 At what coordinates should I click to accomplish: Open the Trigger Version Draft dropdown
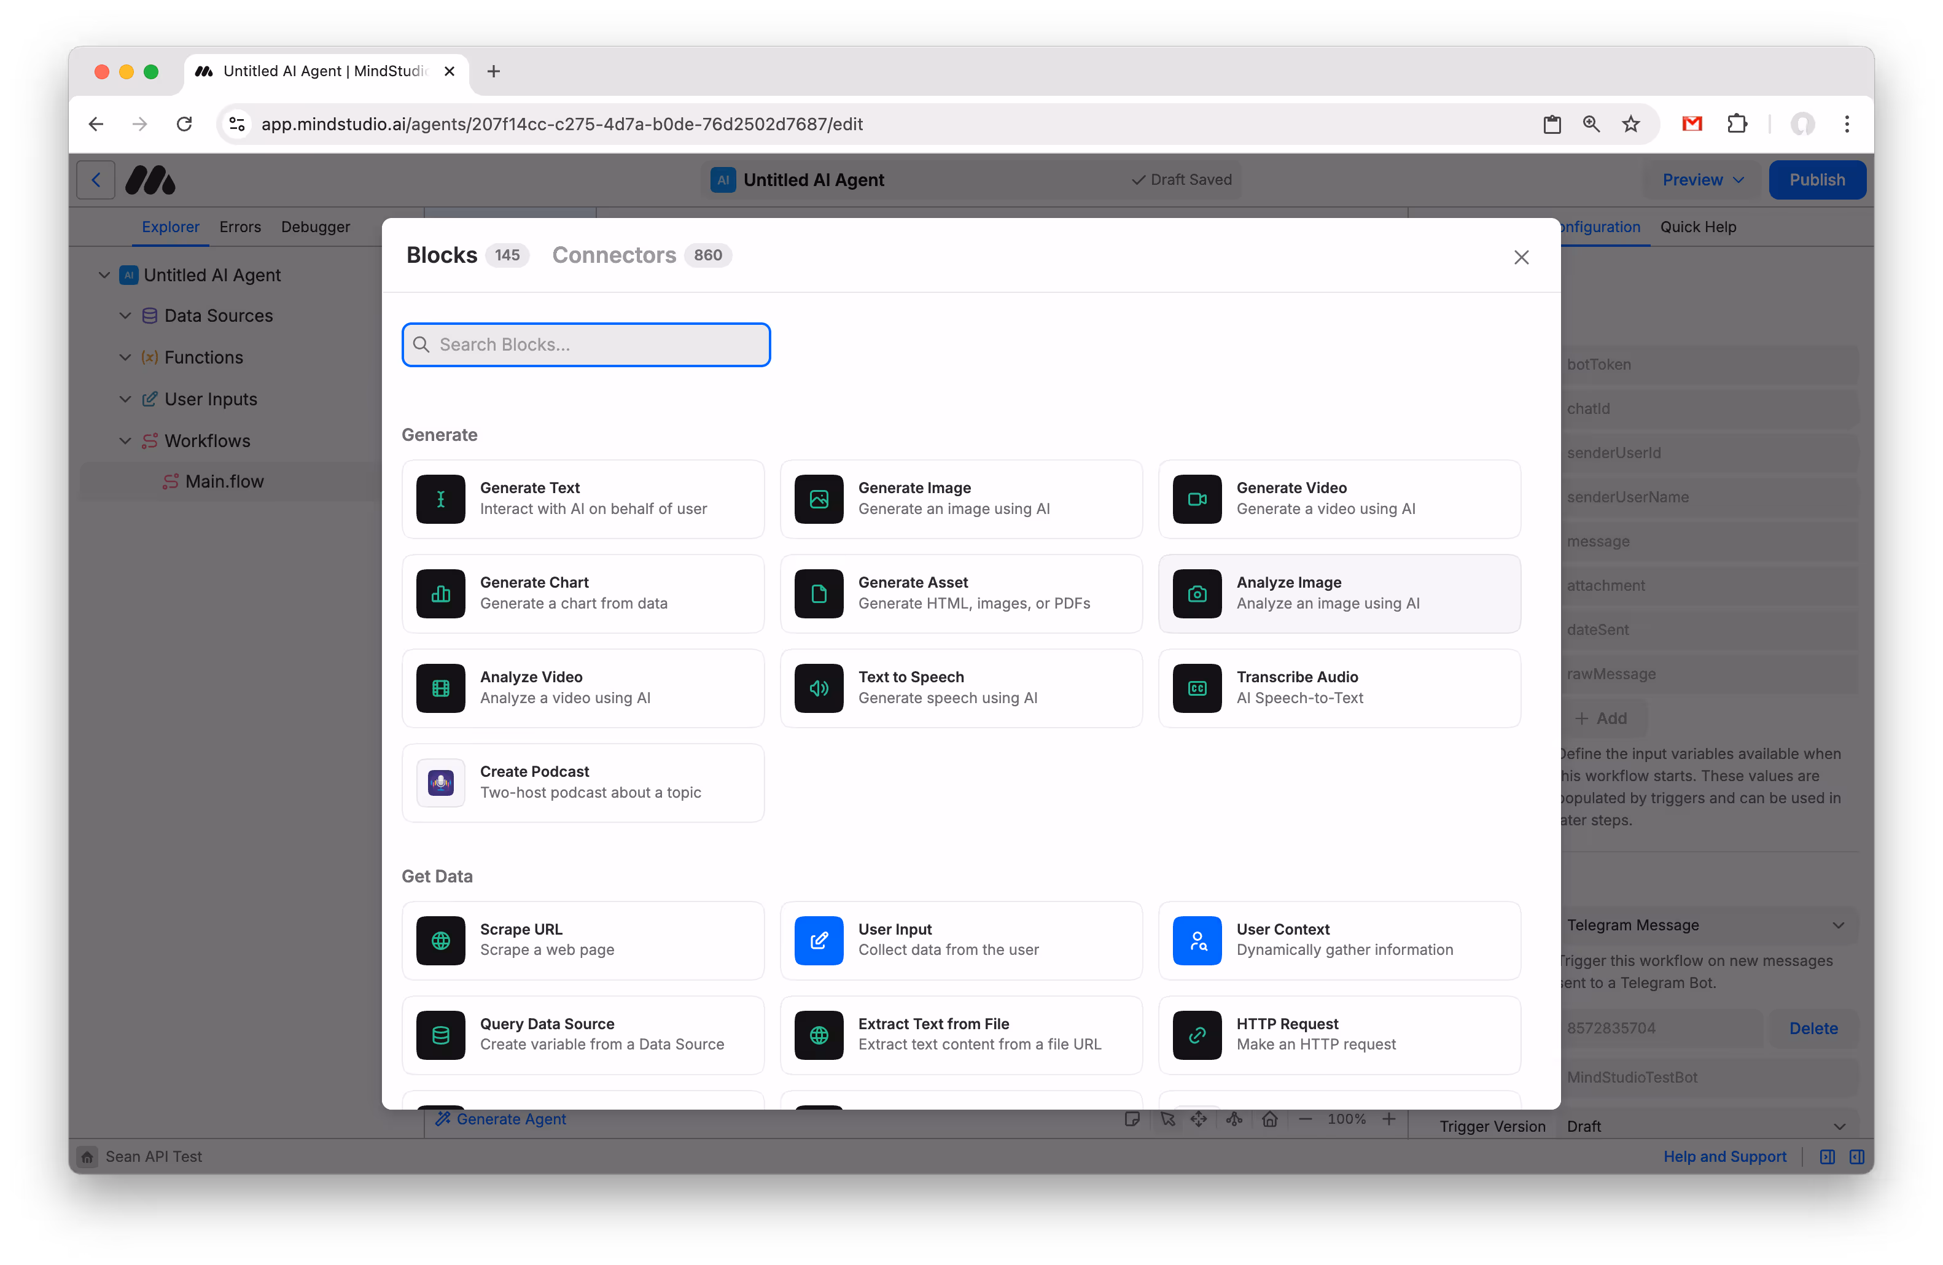click(1839, 1126)
